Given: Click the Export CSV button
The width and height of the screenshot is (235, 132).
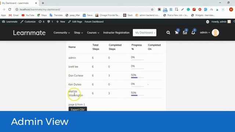Looking at the screenshot, I should coord(77,109).
